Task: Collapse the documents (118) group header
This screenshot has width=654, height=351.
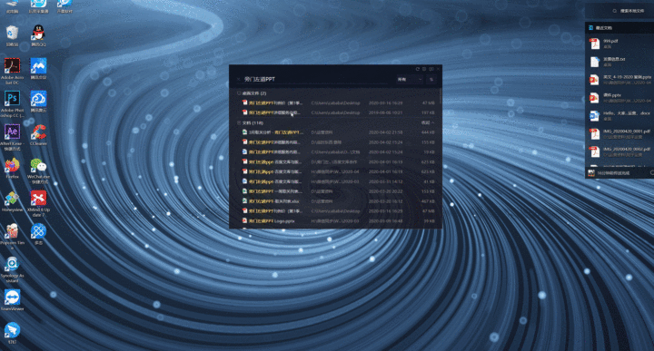Action: click(x=251, y=122)
